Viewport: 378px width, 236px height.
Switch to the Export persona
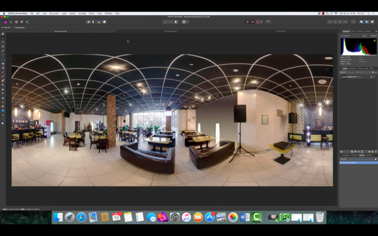point(27,22)
